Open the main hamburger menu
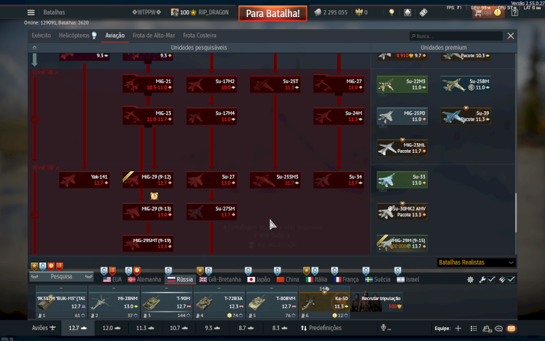Screen dimensions: 545x341 pos(31,12)
